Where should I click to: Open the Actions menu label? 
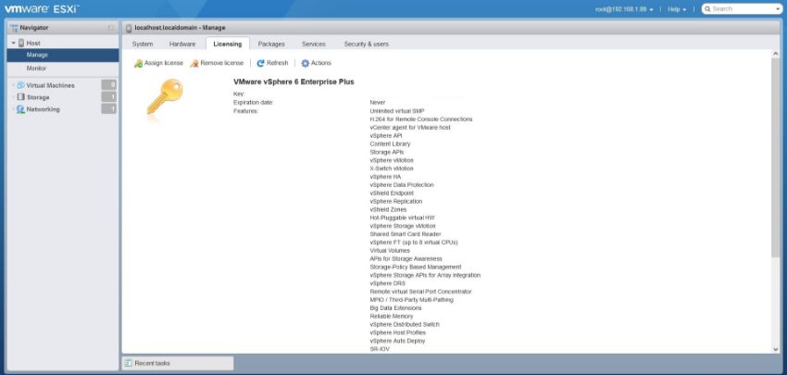[x=321, y=63]
